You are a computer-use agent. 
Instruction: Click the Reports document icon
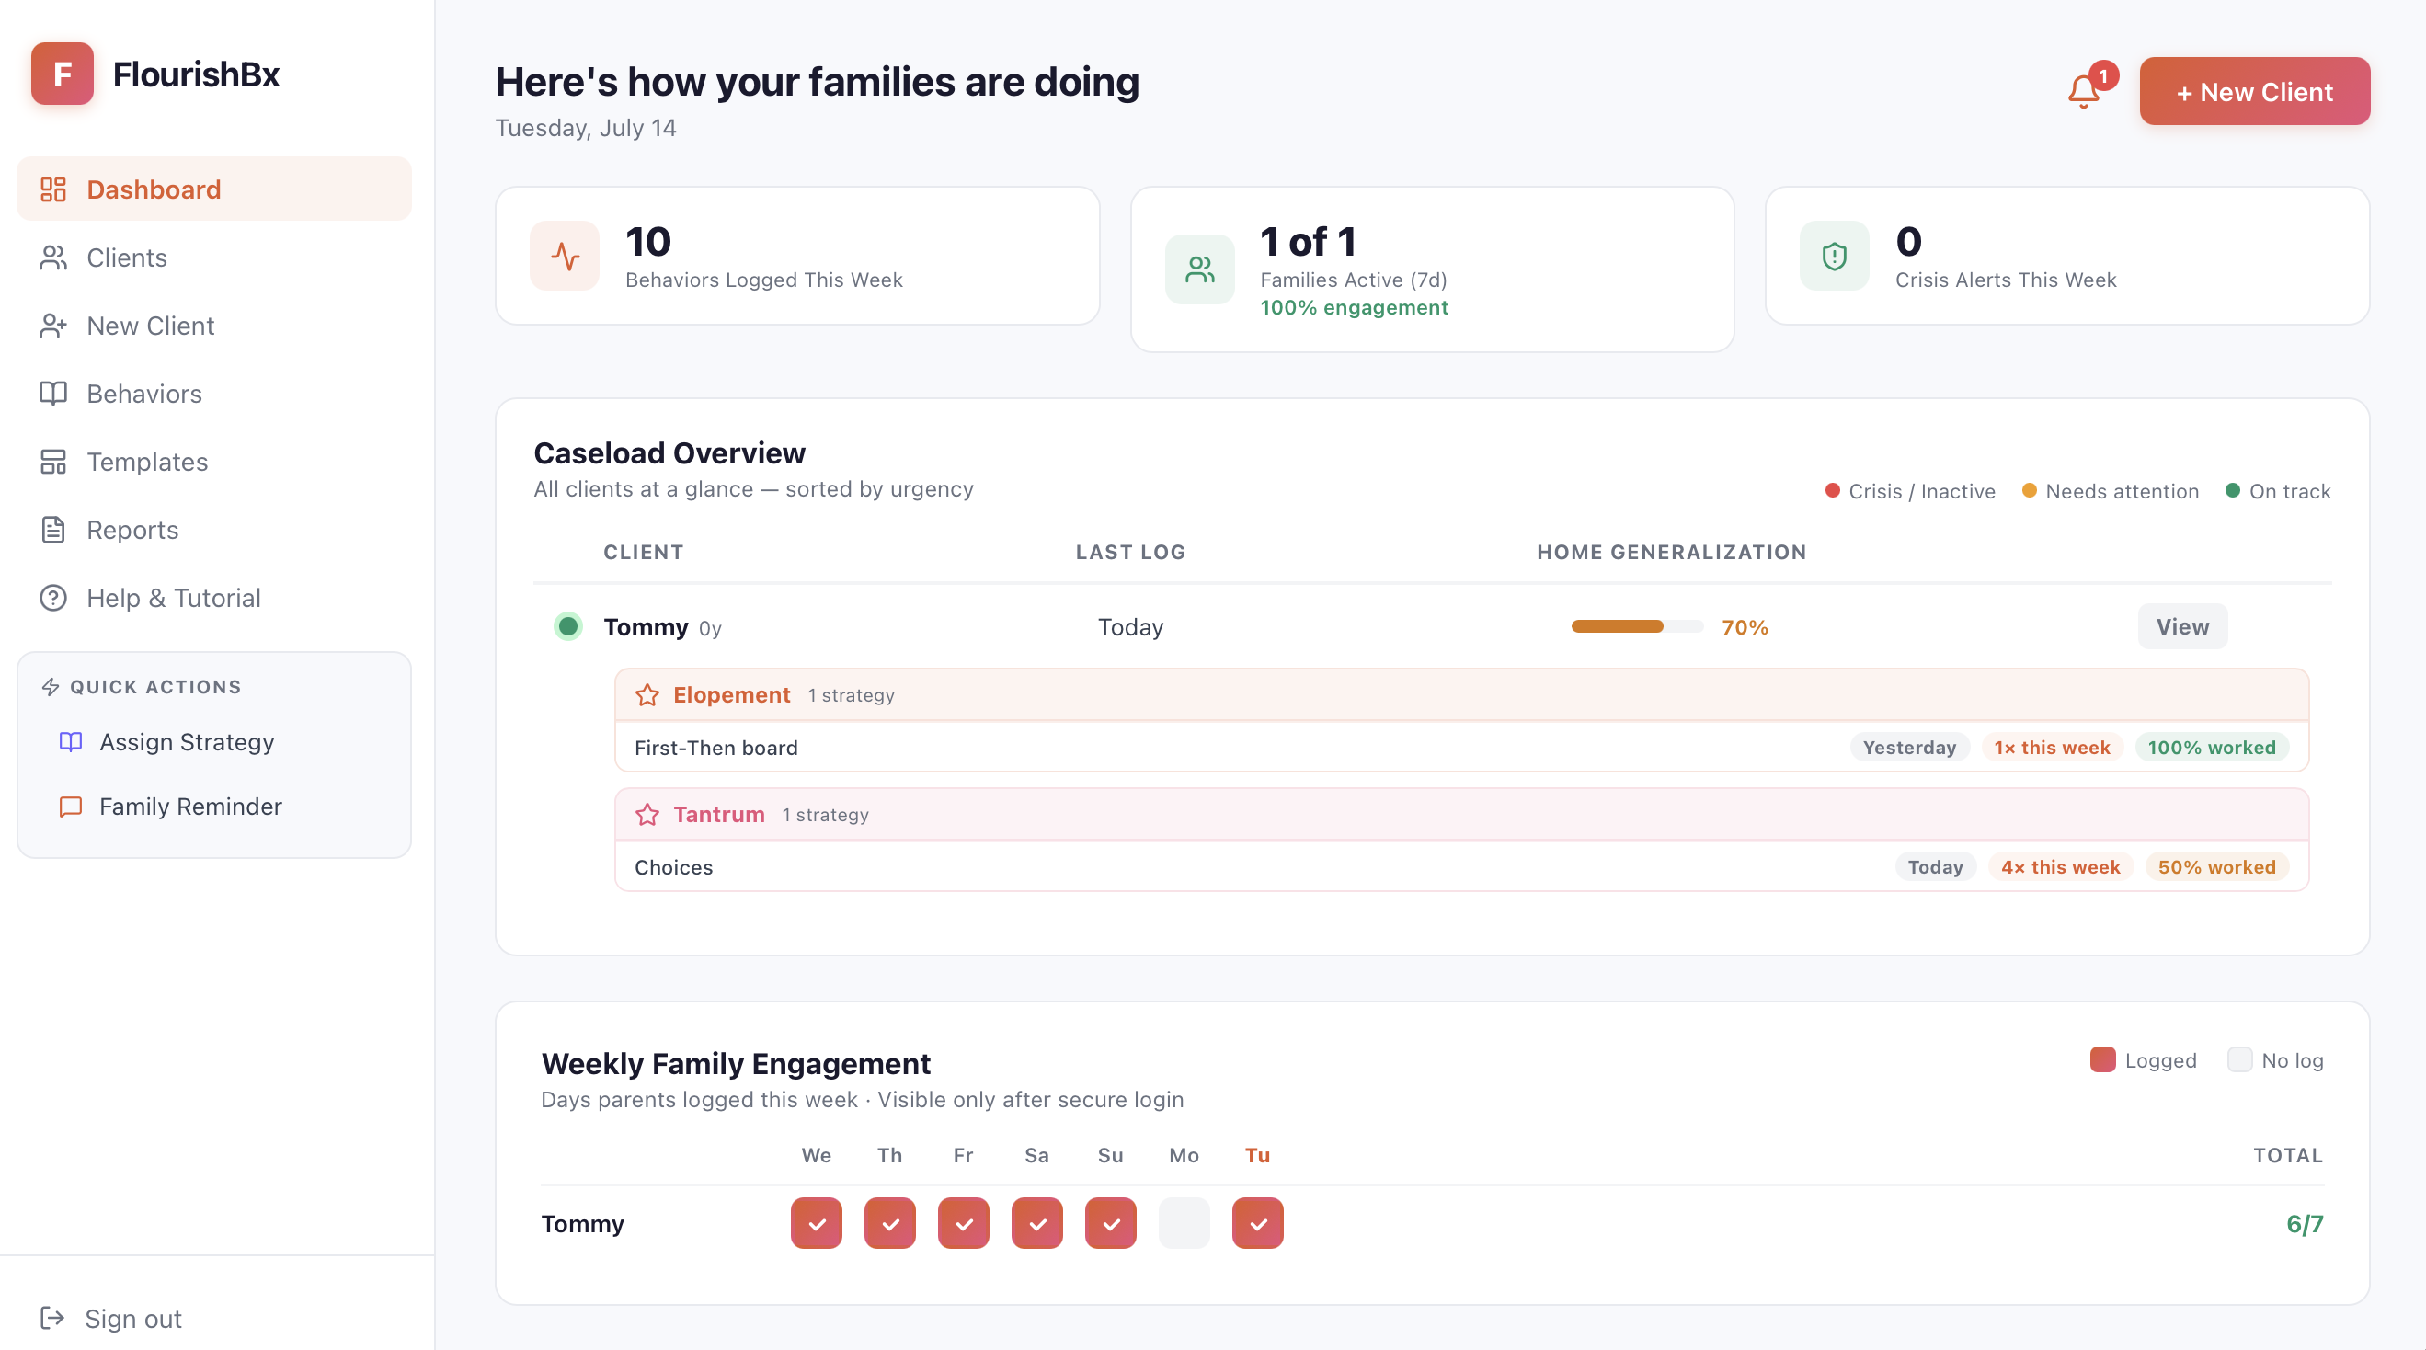[52, 530]
